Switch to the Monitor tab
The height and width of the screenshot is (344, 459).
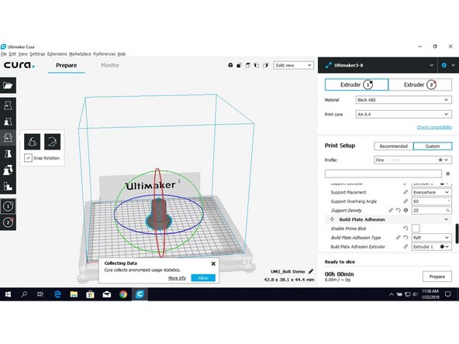[110, 65]
